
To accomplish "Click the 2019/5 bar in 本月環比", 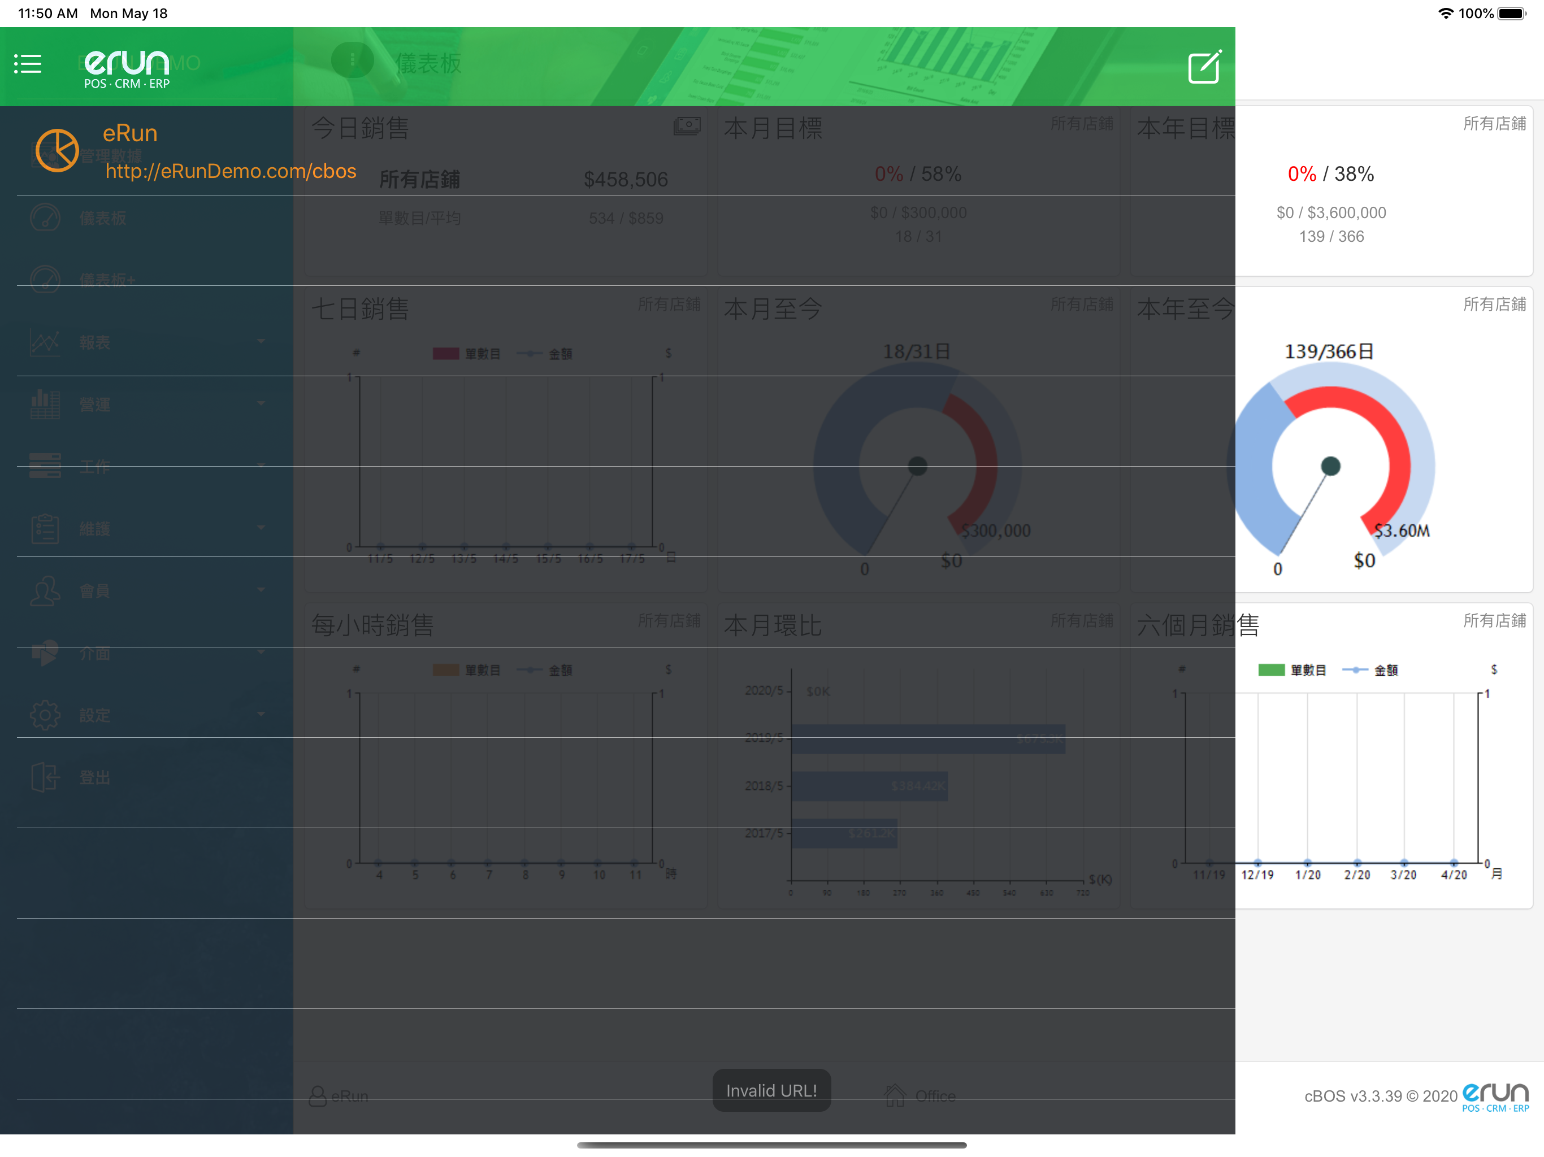I will [x=929, y=738].
